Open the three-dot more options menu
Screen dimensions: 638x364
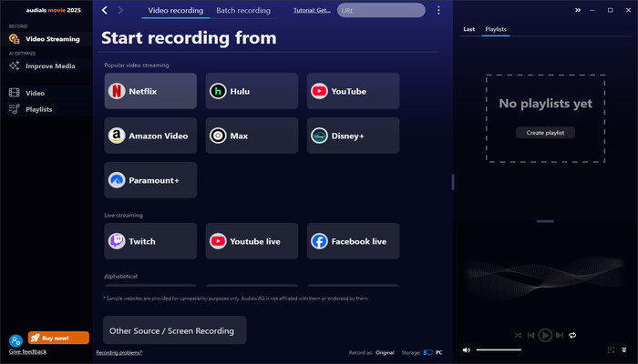click(x=438, y=11)
